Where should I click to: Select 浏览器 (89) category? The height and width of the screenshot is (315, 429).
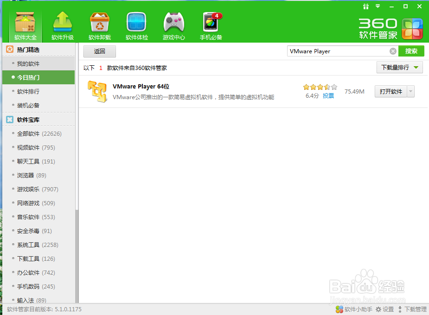pyautogui.click(x=38, y=176)
